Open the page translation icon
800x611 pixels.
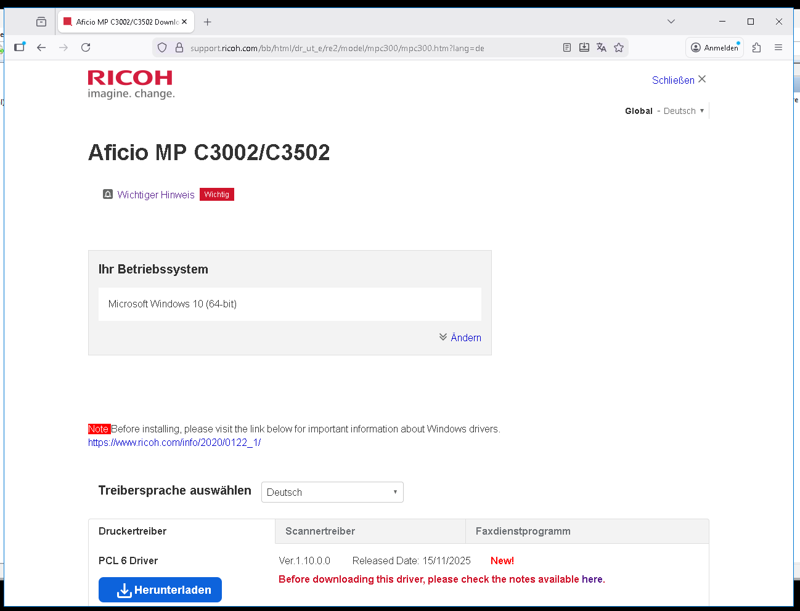pos(602,47)
